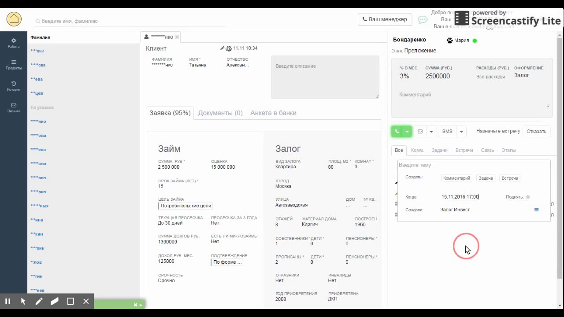
Task: Select client **лов in the list
Action: [36, 262]
